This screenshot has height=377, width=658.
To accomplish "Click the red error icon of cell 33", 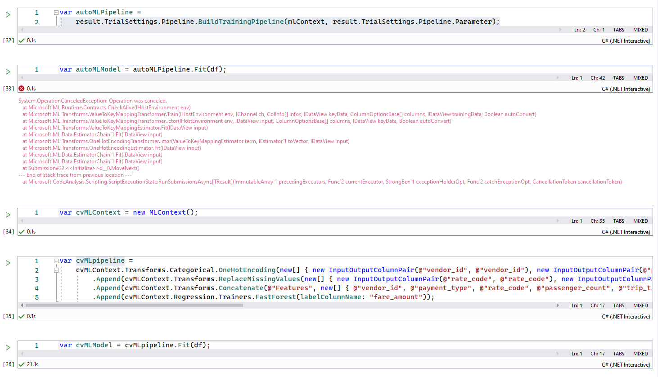I will tap(21, 89).
